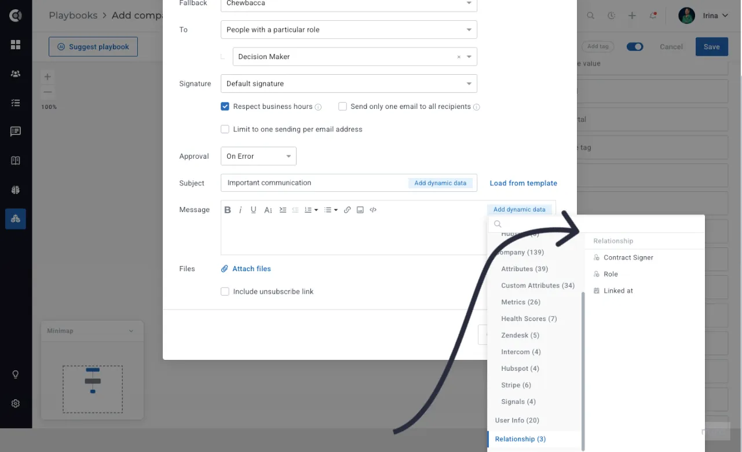742x452 pixels.
Task: Click the top bar search icon
Action: coord(591,16)
